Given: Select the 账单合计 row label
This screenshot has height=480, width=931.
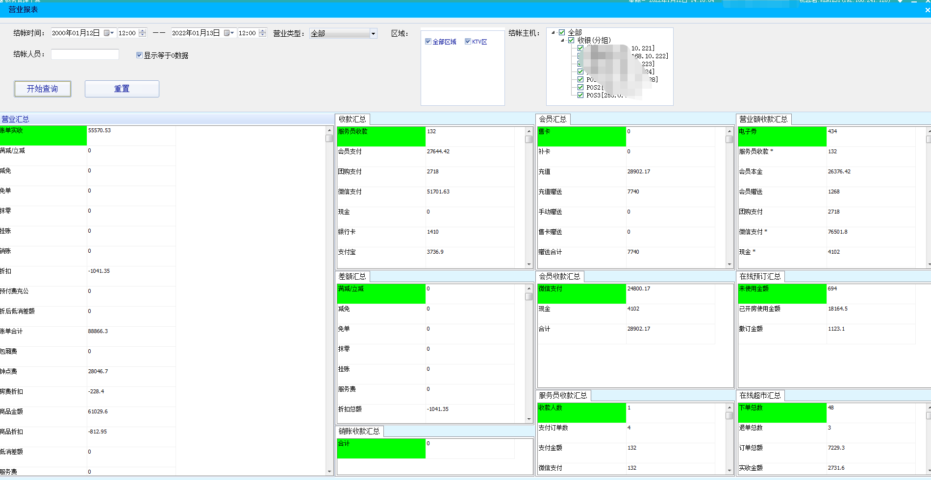Looking at the screenshot, I should point(11,331).
